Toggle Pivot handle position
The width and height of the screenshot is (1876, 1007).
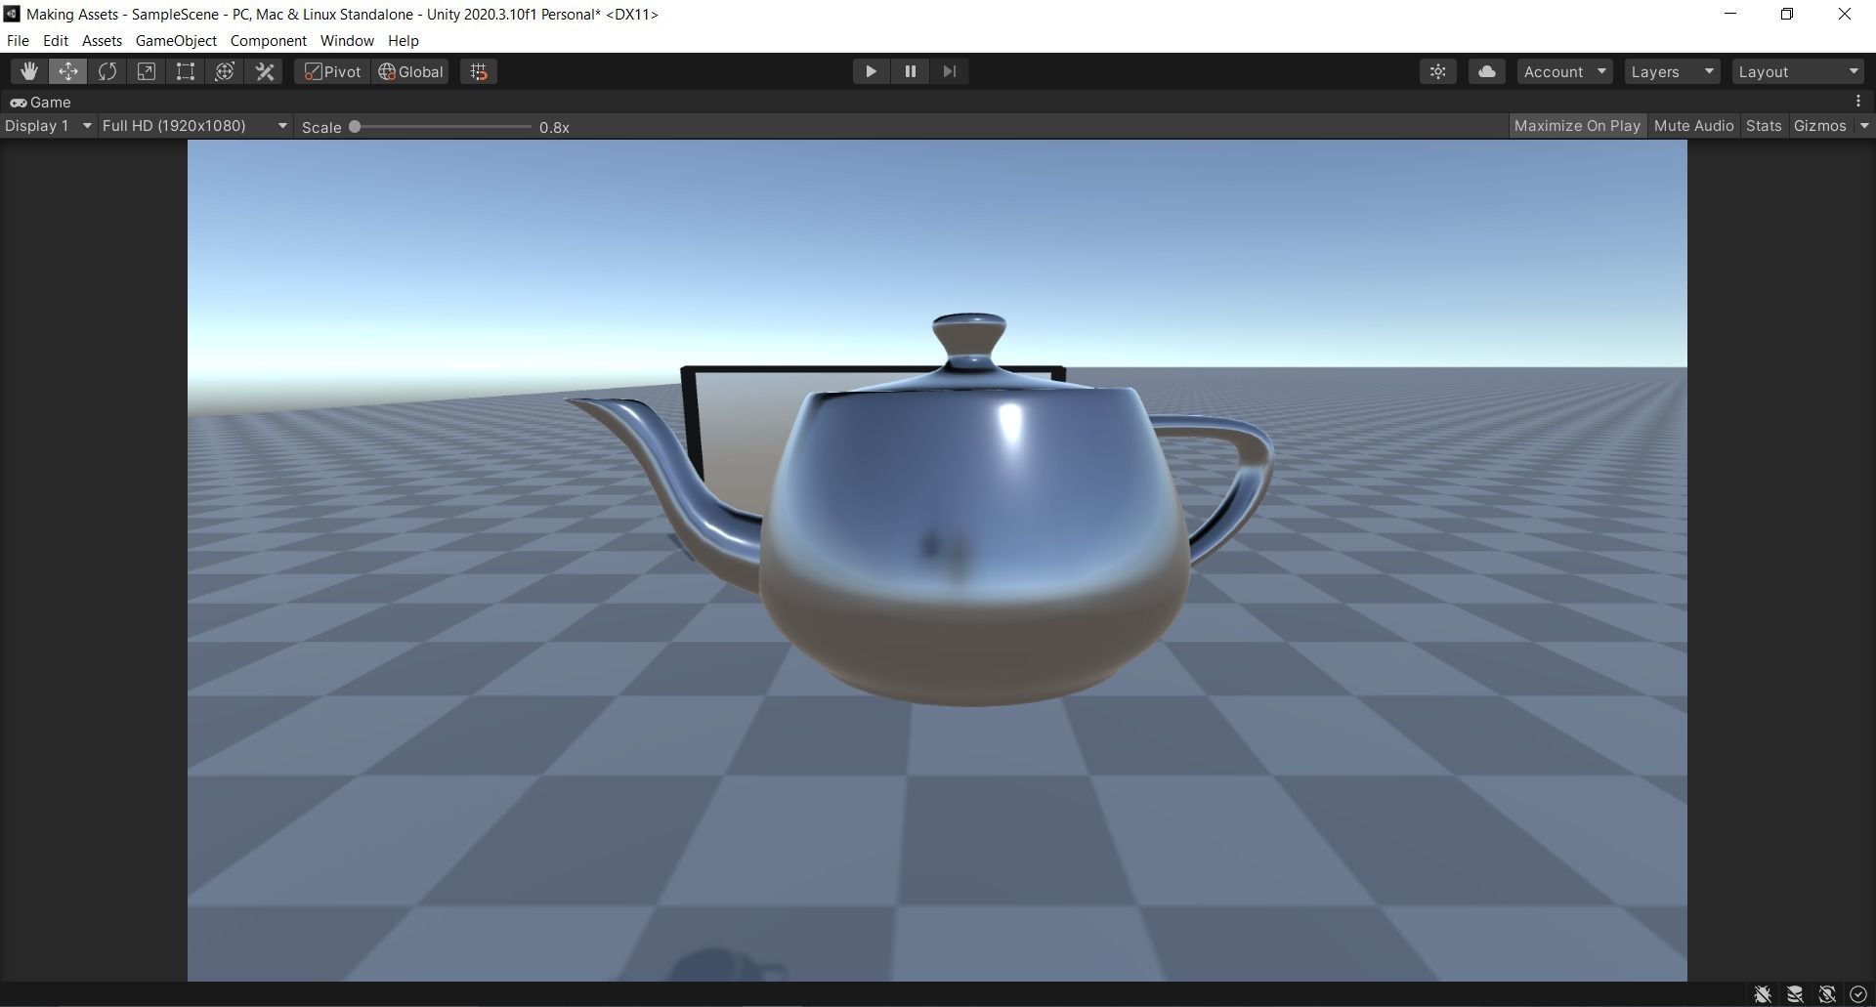pos(332,71)
